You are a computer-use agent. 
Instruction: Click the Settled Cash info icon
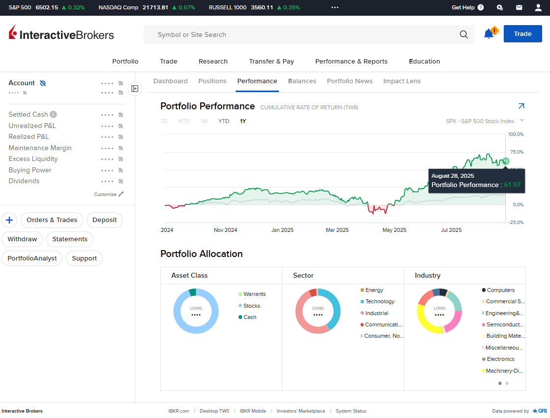(53, 114)
